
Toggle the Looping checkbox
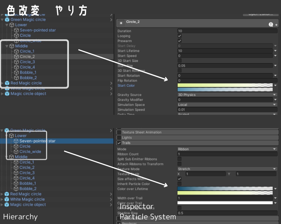(179, 36)
